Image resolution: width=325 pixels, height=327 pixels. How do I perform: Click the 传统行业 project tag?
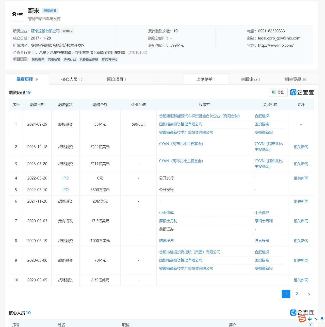point(70,59)
